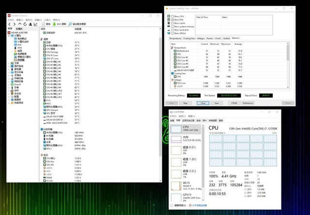Select the DirectX tree icon in AIDA64
Image resolution: width=310 pixels, height=215 pixels.
click(12, 84)
